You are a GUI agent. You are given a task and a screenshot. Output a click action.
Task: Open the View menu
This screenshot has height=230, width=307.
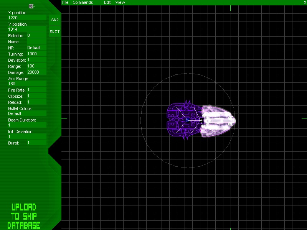click(120, 3)
